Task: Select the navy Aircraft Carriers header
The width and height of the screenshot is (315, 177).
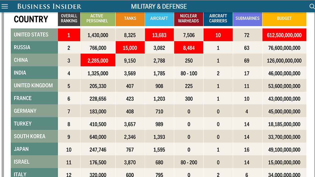Action: tap(218, 18)
